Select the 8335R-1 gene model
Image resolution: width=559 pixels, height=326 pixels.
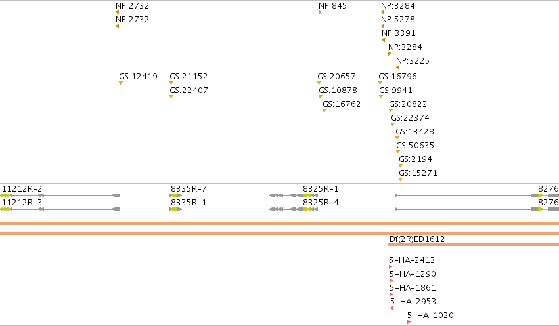click(x=176, y=209)
